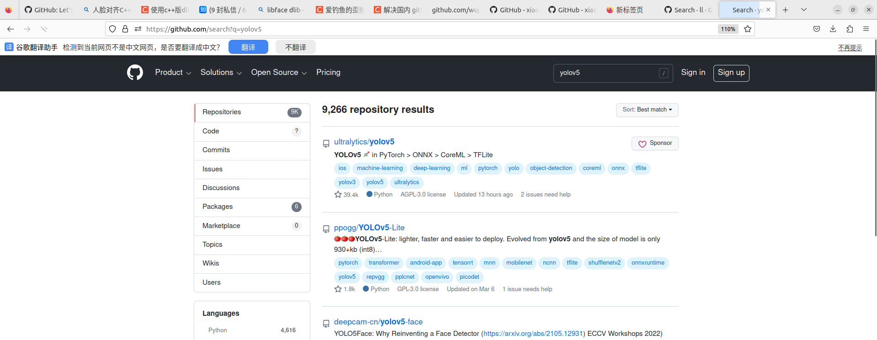Select the Packages filter
The image size is (877, 340).
point(252,207)
